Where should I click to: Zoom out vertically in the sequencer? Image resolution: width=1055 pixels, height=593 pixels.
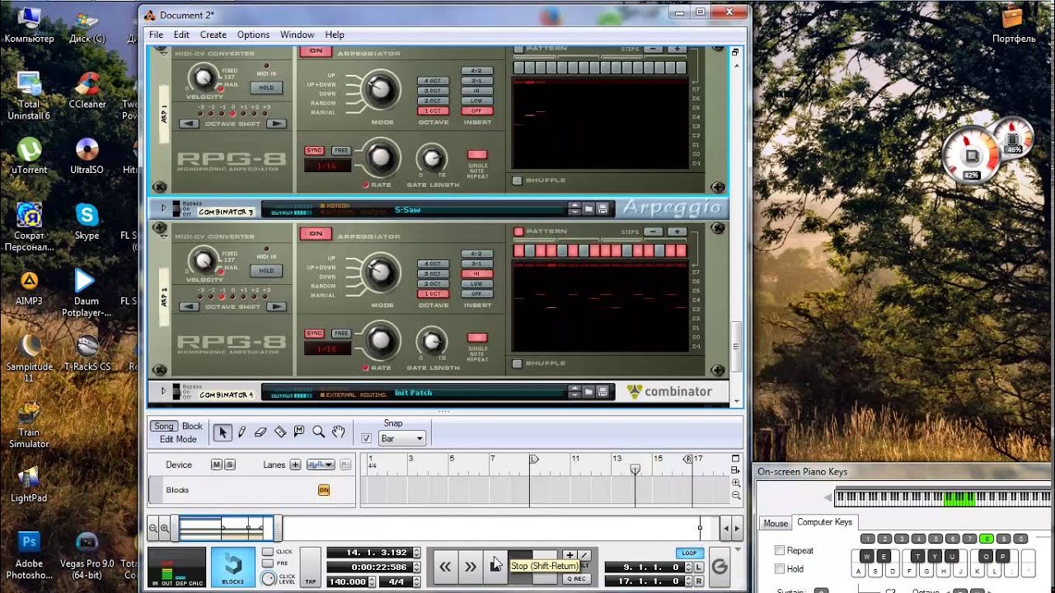pyautogui.click(x=736, y=495)
